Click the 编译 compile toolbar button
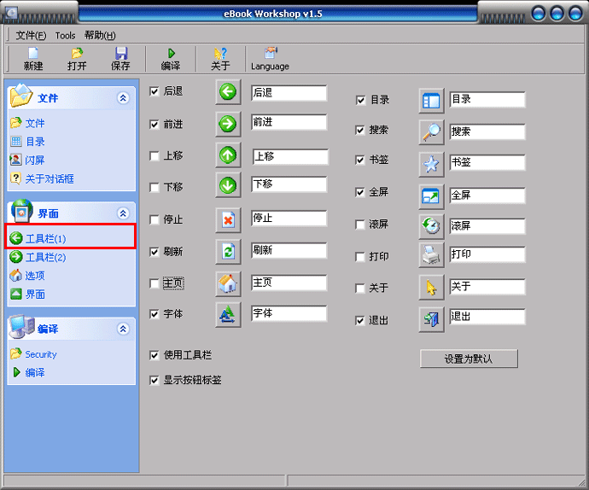This screenshot has width=589, height=490. point(171,59)
